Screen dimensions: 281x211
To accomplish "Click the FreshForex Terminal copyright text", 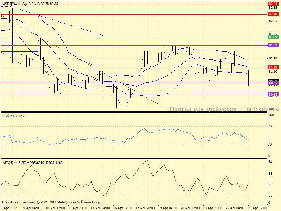I will pos(52,202).
